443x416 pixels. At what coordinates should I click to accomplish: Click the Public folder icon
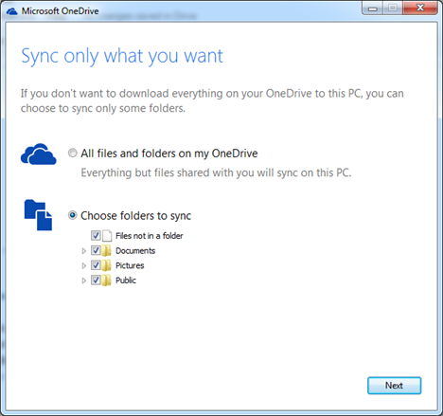pos(107,280)
